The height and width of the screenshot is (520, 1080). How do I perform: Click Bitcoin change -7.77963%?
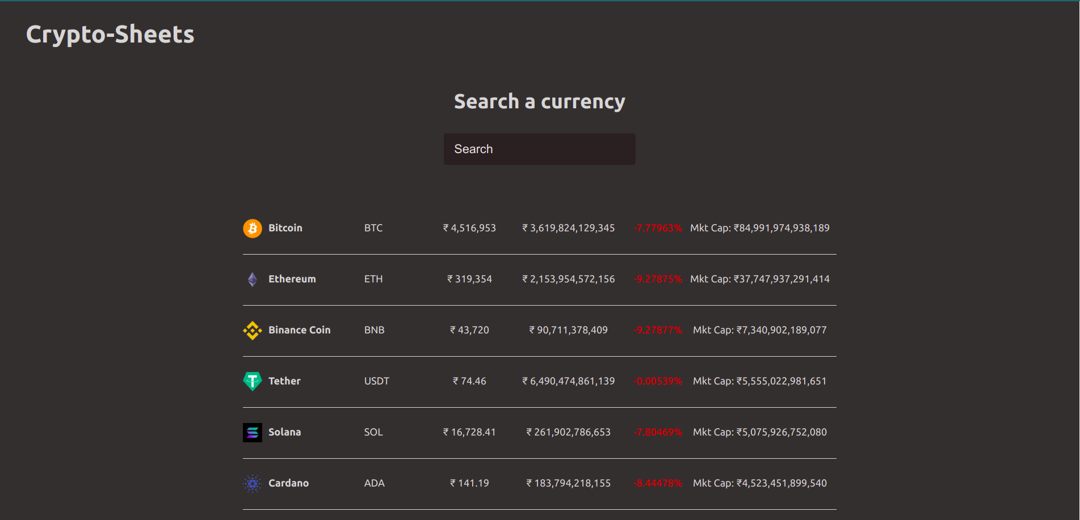[658, 228]
